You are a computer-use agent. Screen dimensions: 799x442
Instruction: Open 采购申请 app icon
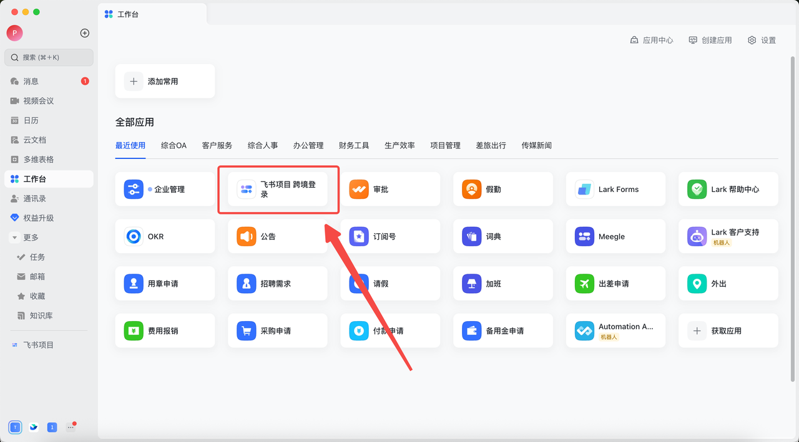click(247, 330)
